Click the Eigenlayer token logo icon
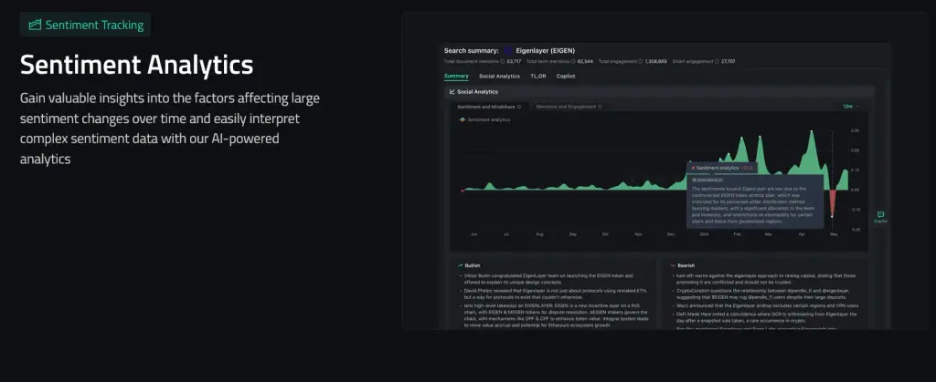 (508, 50)
